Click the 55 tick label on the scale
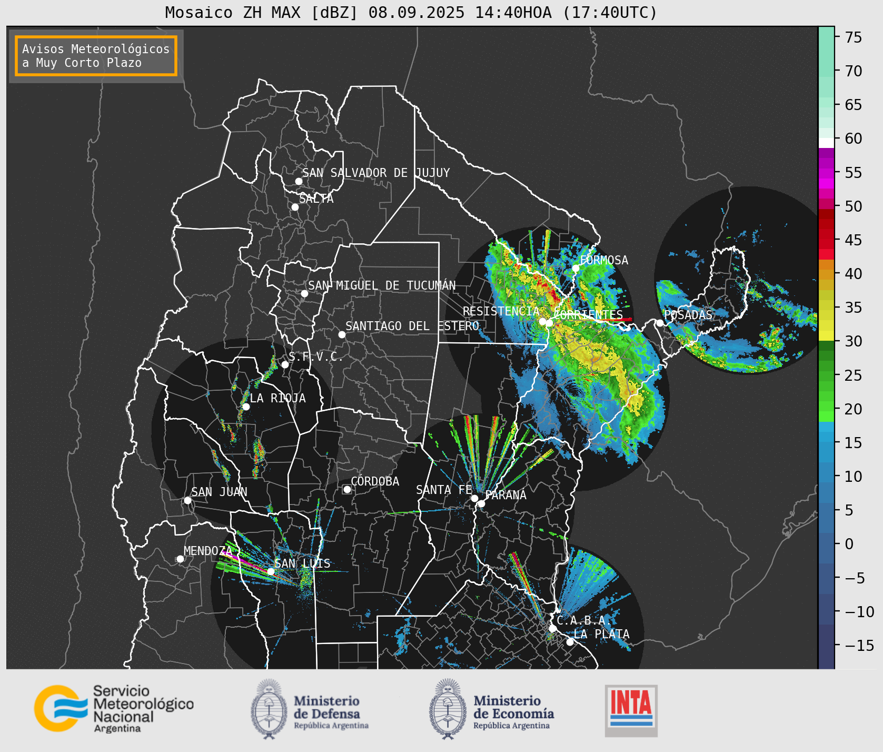This screenshot has width=883, height=752. [854, 173]
